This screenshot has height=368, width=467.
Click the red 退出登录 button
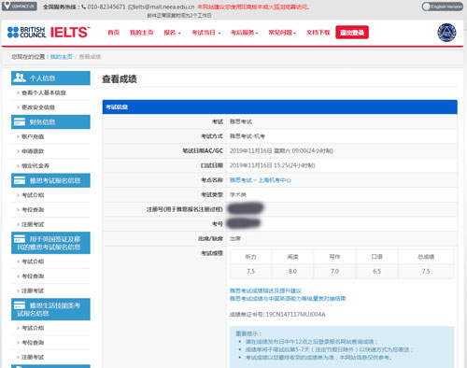(x=352, y=33)
